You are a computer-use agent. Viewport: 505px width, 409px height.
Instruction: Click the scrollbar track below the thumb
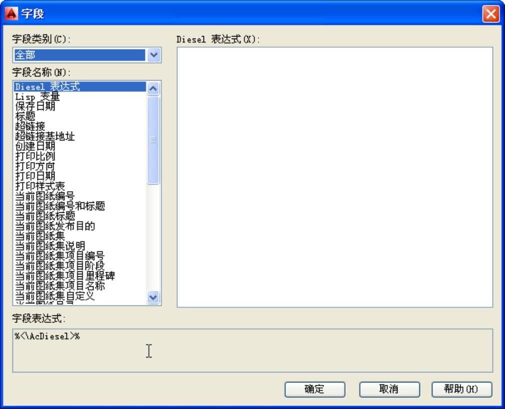[153, 237]
